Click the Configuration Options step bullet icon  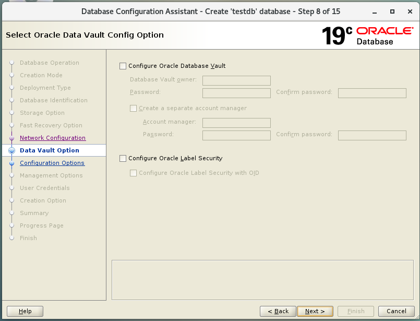[x=11, y=163]
